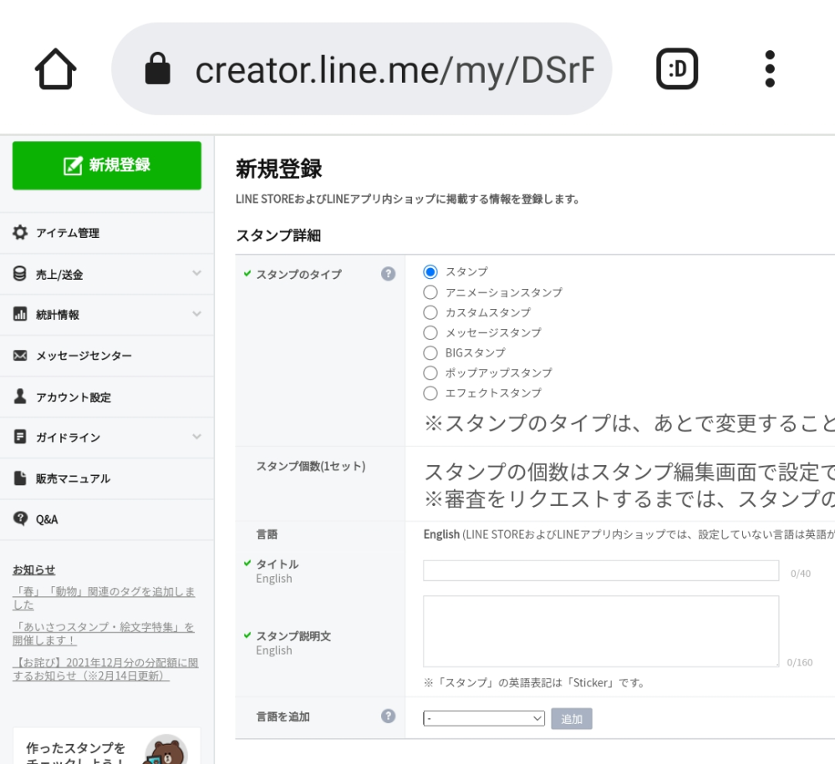Click the 0/160 description character counter
Image resolution: width=835 pixels, height=764 pixels.
coord(800,662)
